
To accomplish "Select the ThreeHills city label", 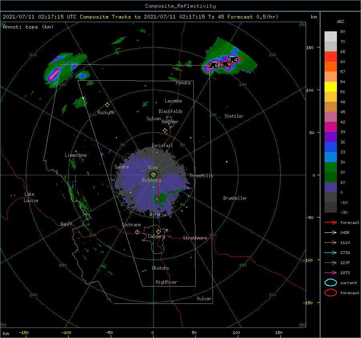I will pos(201,176).
